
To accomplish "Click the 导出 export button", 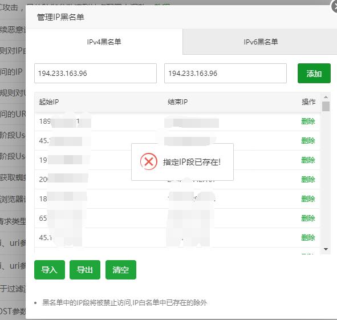I will tap(85, 270).
